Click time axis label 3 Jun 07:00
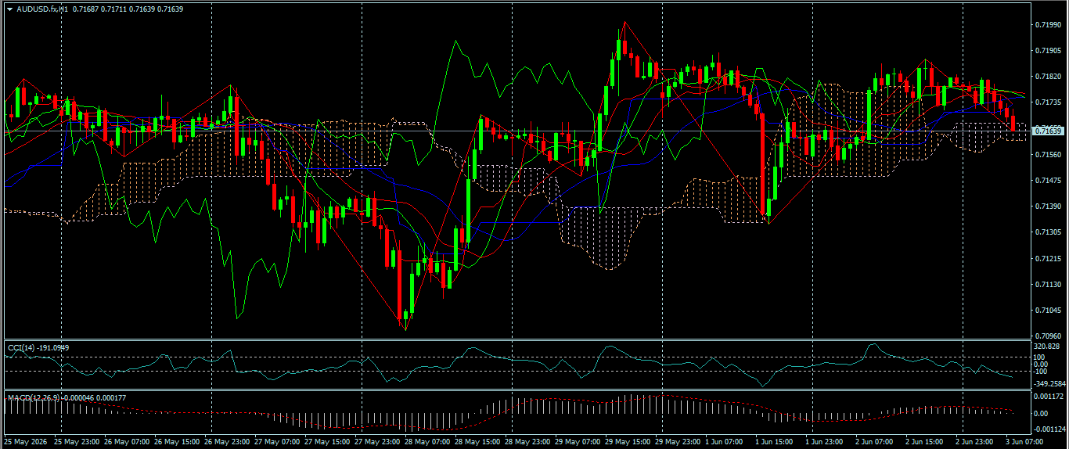1069x449 pixels. [1026, 442]
